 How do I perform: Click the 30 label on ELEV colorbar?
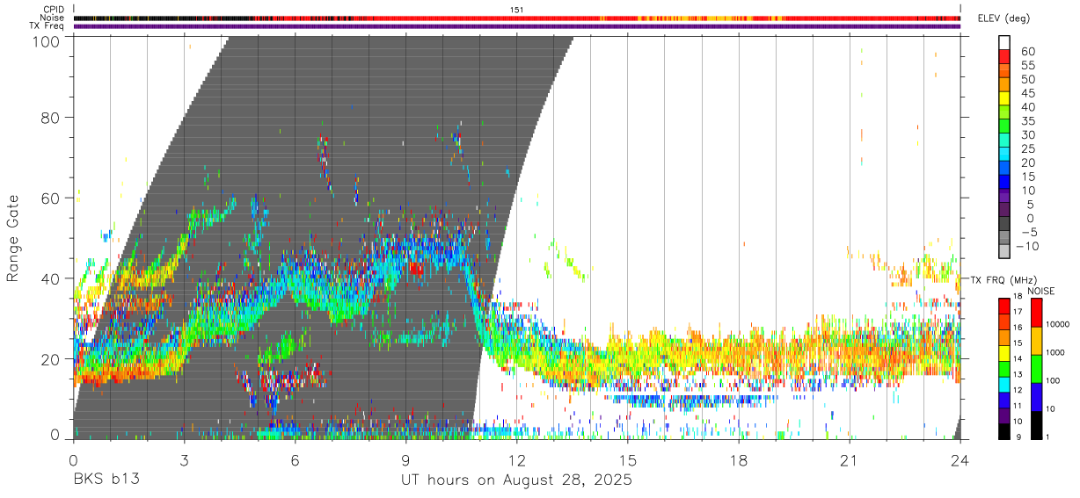tap(1027, 134)
